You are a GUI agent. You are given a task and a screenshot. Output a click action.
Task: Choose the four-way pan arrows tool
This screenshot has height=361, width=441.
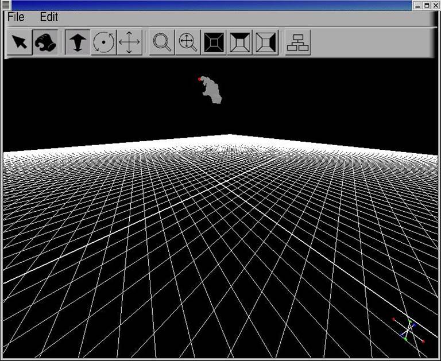point(129,42)
